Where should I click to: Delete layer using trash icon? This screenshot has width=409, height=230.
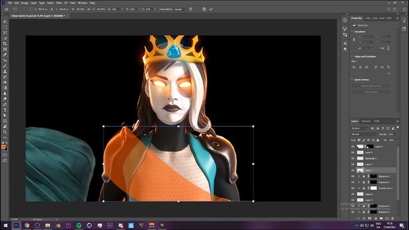click(392, 218)
